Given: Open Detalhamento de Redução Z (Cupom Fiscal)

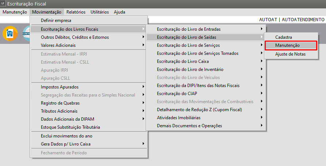Looking at the screenshot, I should (x=199, y=109).
